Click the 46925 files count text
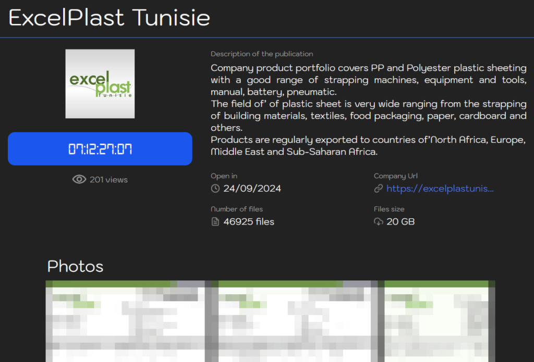 (x=249, y=221)
